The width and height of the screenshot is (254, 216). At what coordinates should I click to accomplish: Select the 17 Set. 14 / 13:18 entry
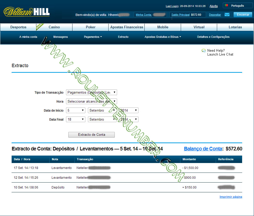(x=26, y=168)
